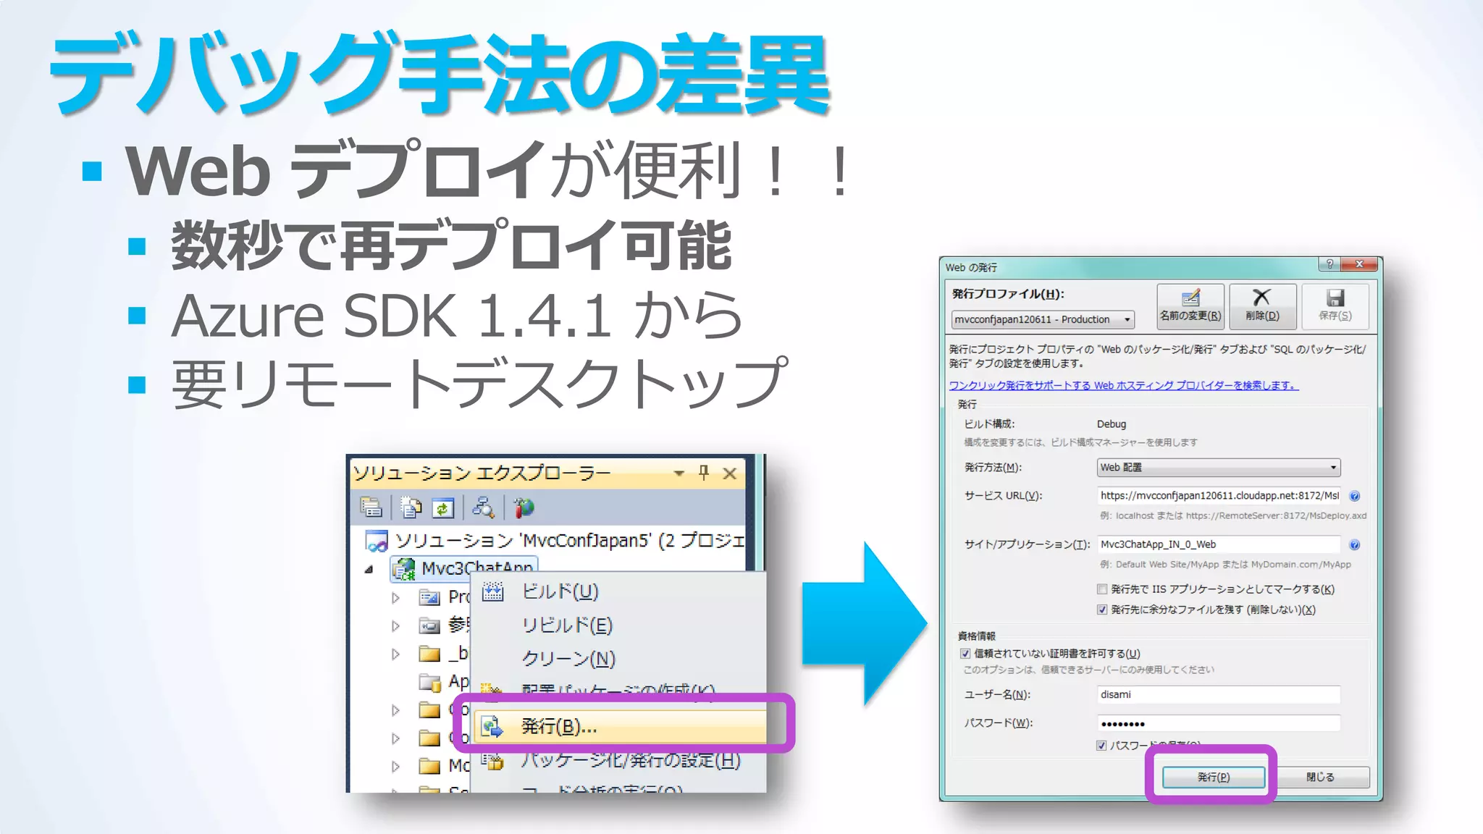1483x834 pixels.
Task: Toggle 発行先で IIS アプリケーションとしてマークする checkbox
Action: 1102,589
